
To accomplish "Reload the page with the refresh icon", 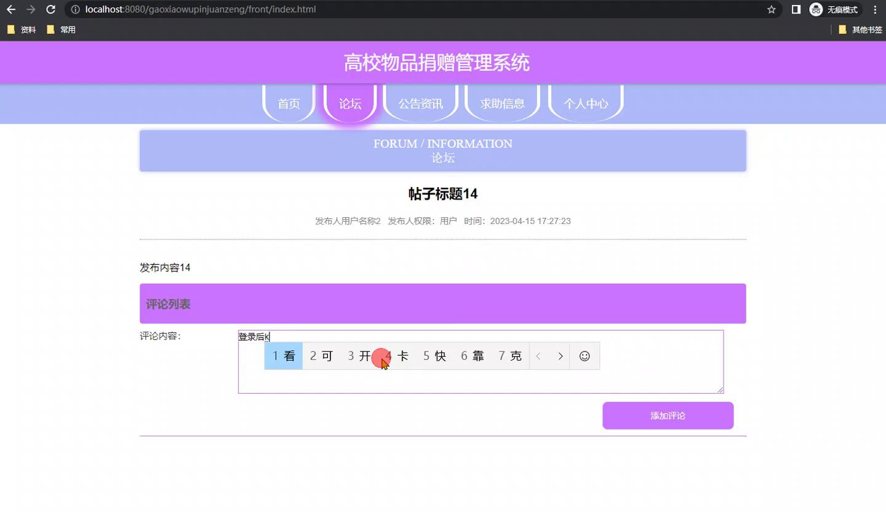I will point(51,10).
